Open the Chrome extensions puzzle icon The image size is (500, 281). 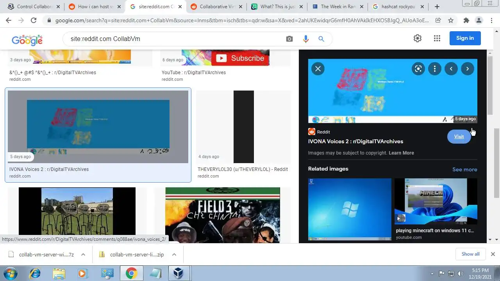tap(466, 21)
